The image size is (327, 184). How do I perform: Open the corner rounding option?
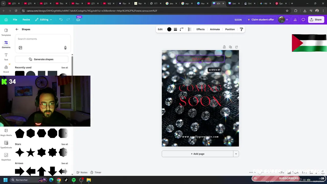[x=182, y=29]
